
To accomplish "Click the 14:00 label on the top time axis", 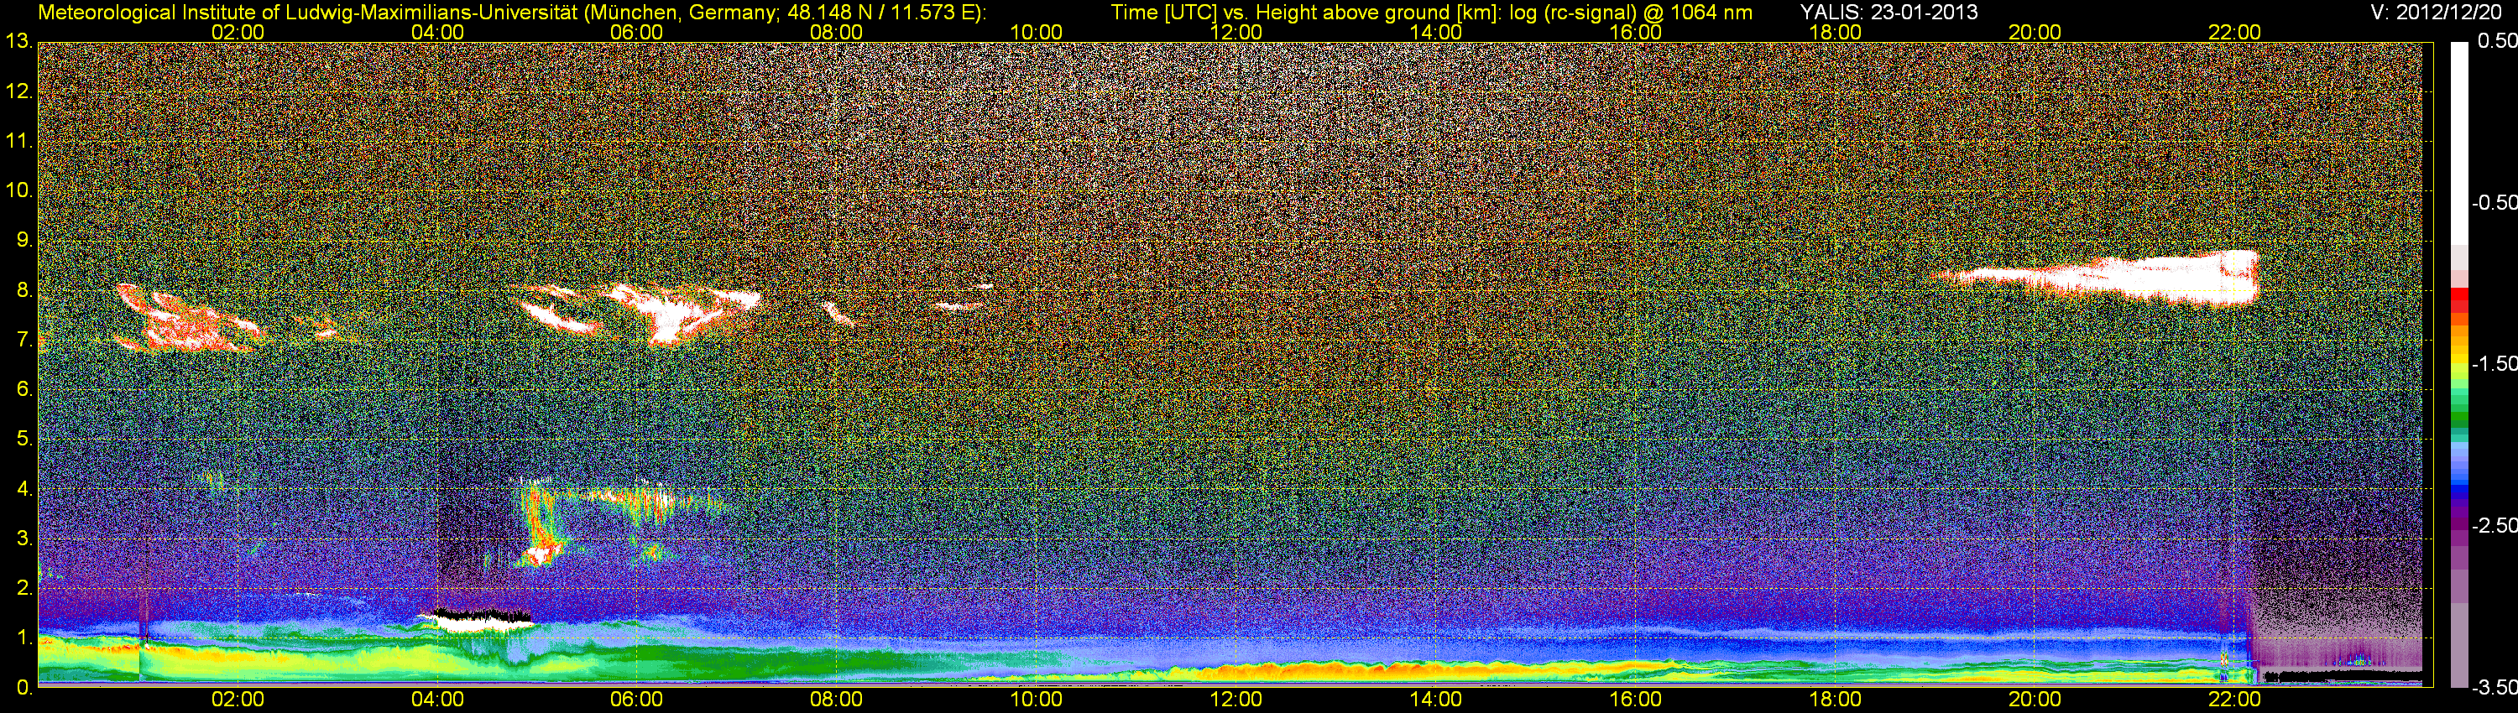I will pyautogui.click(x=1436, y=32).
